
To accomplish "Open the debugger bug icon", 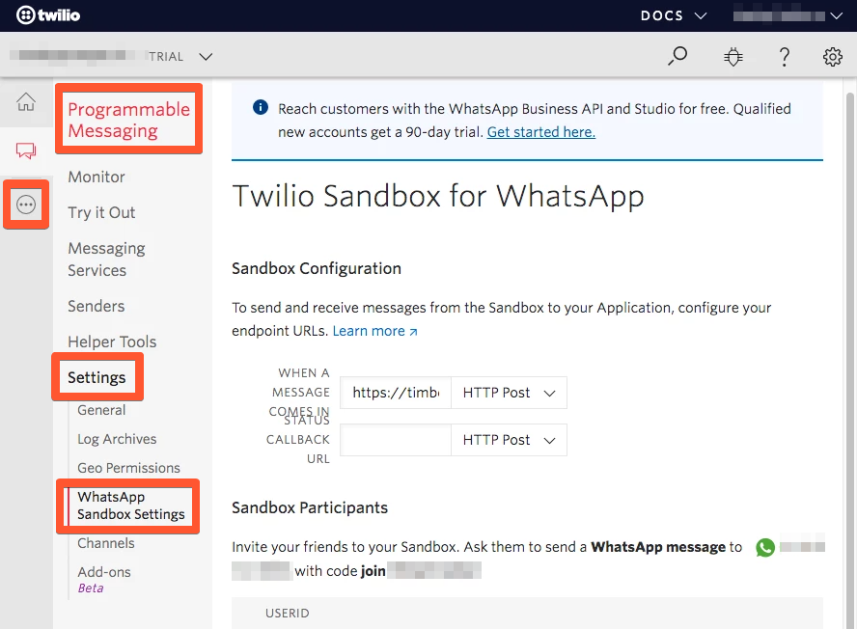I will (733, 56).
